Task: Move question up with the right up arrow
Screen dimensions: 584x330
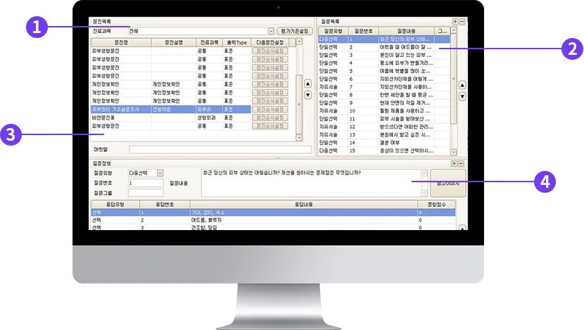Action: [x=462, y=85]
